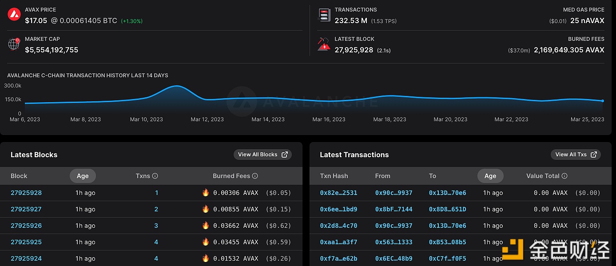Click the Latest Block mining icon
Image resolution: width=616 pixels, height=266 pixels.
point(324,44)
